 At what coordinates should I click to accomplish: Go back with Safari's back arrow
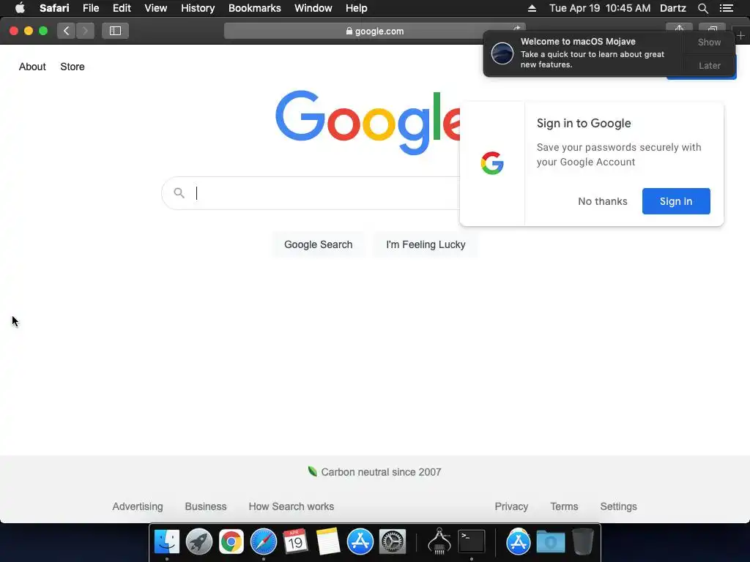click(67, 31)
